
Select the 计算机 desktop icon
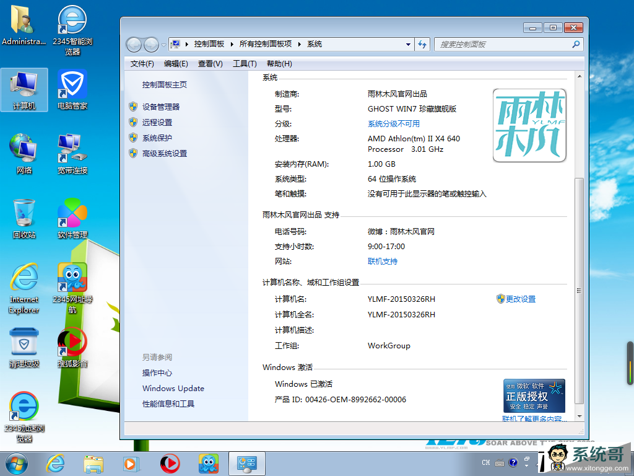click(x=24, y=90)
